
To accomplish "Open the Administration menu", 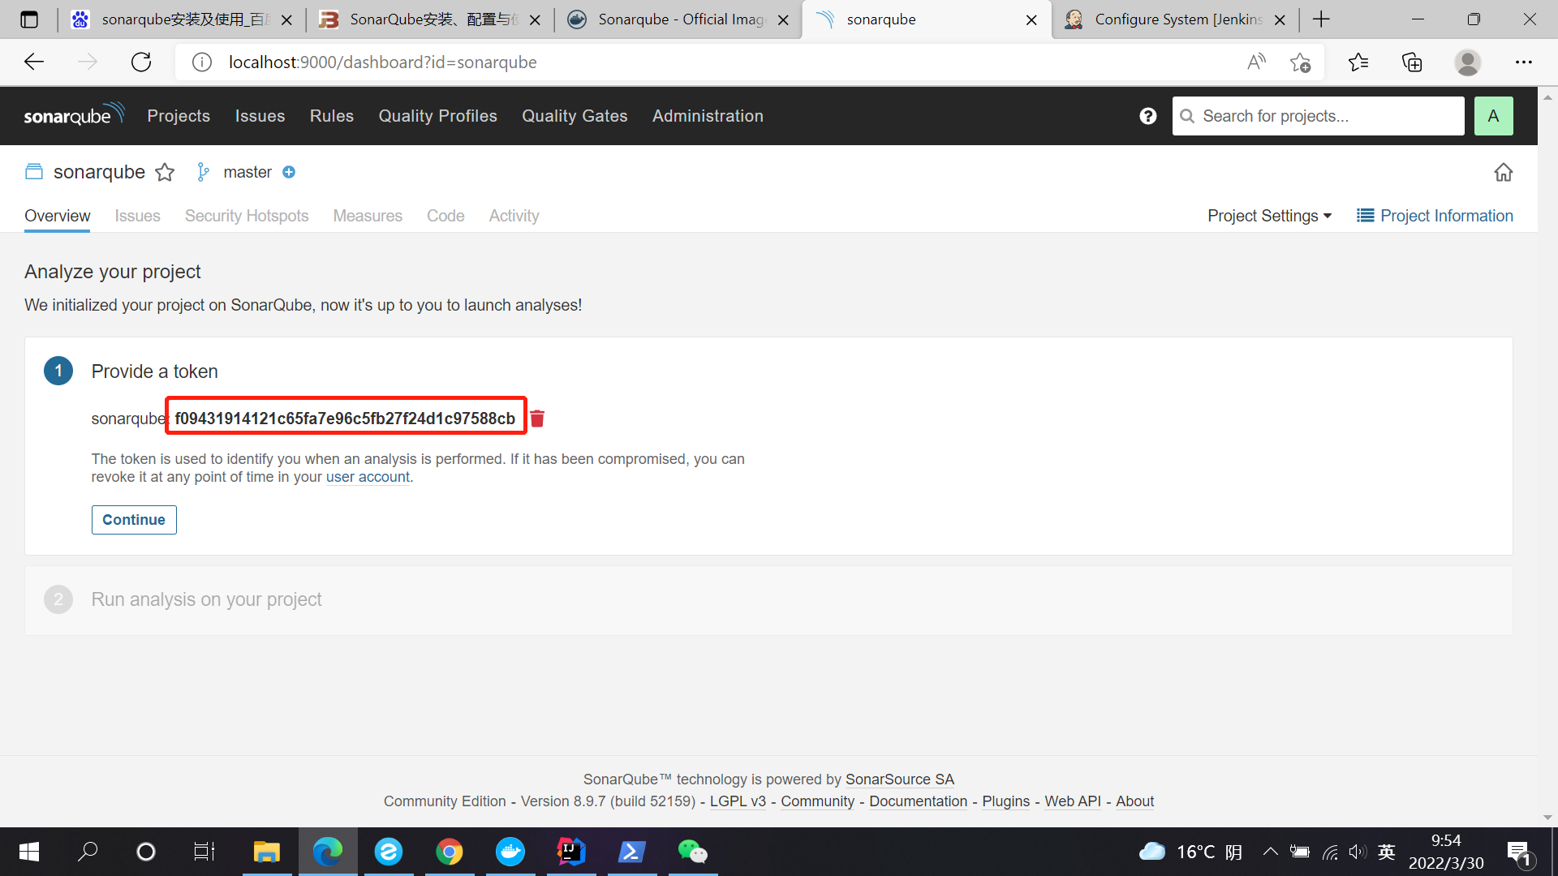I will [708, 115].
